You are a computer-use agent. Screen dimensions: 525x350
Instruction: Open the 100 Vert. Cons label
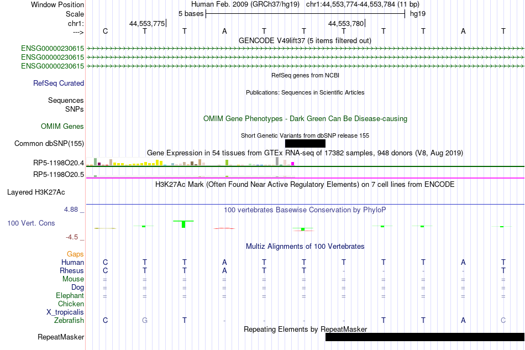(x=31, y=223)
